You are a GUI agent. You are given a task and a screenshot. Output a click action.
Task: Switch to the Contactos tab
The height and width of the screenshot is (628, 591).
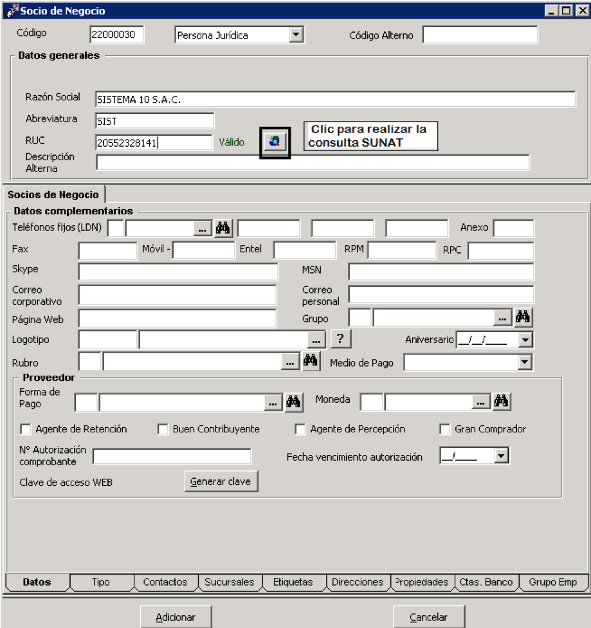pyautogui.click(x=165, y=582)
